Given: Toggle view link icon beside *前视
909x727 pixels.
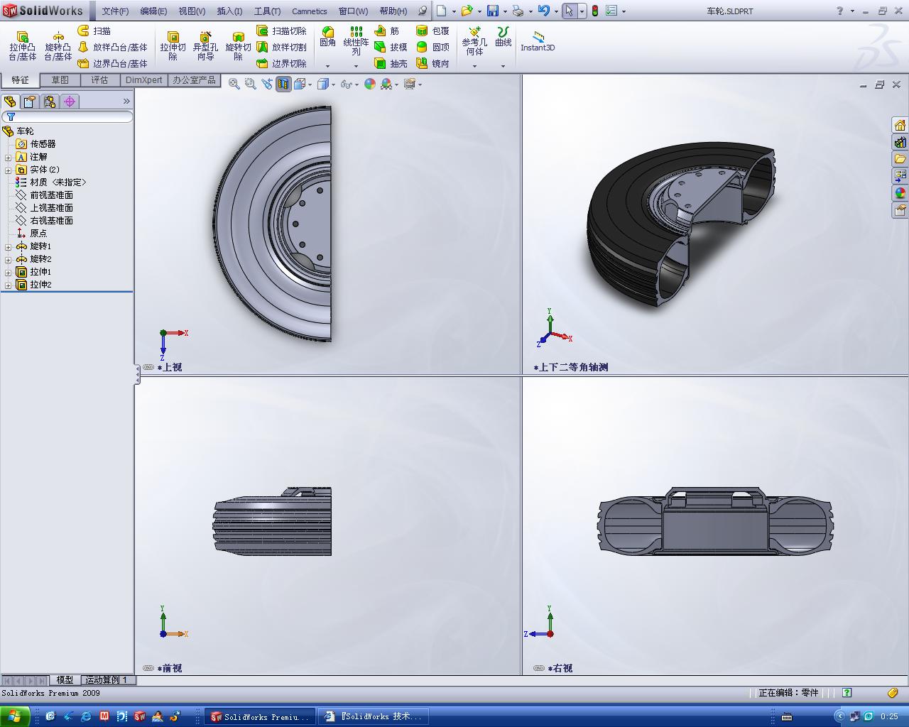Looking at the screenshot, I should (148, 668).
